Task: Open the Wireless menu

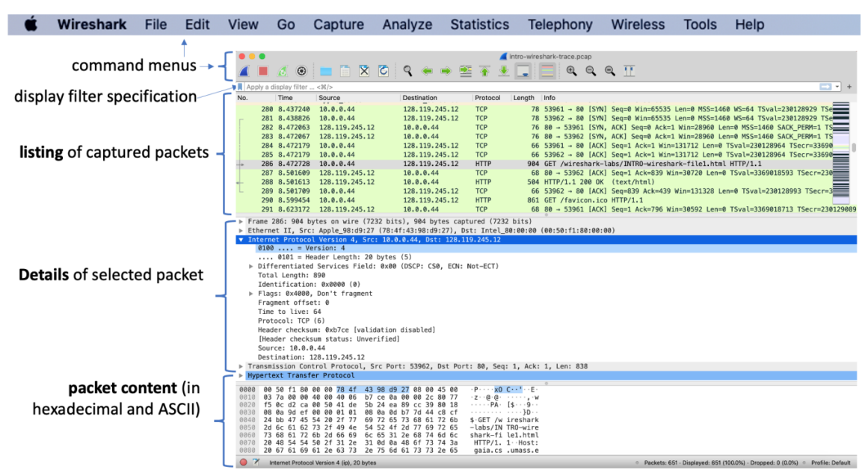Action: pyautogui.click(x=638, y=25)
